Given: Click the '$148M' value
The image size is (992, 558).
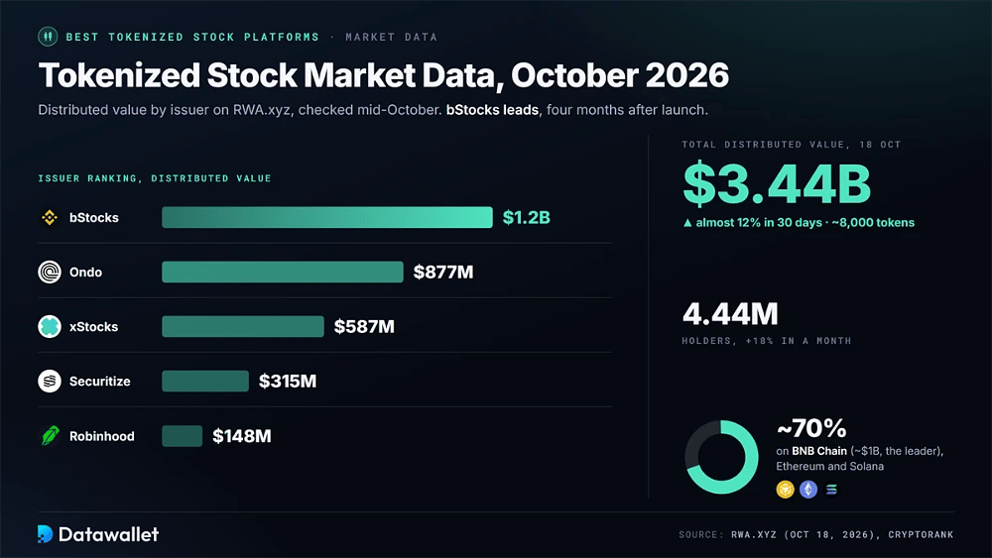Looking at the screenshot, I should pyautogui.click(x=242, y=436).
